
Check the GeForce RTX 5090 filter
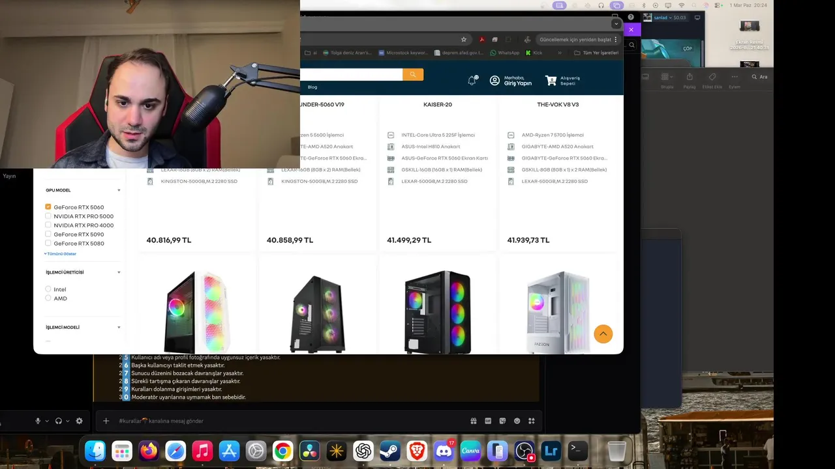coord(48,234)
